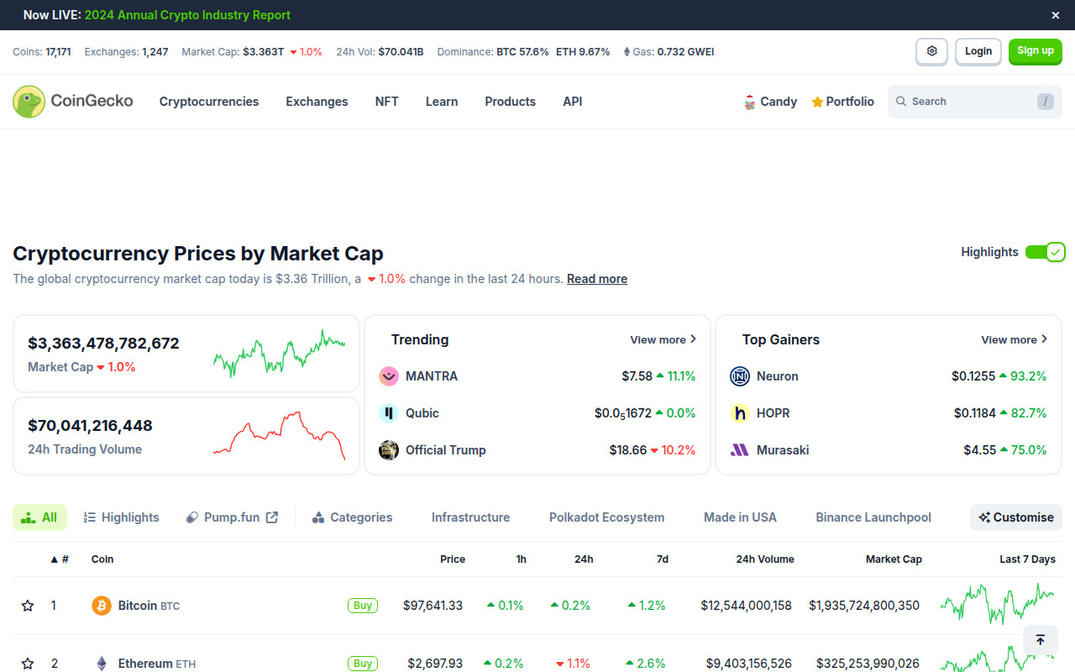Select the Infrastructure tab
The width and height of the screenshot is (1075, 672).
tap(470, 517)
